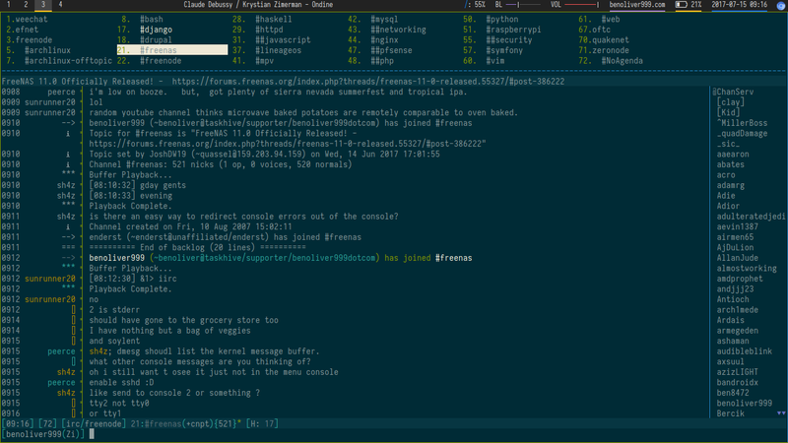
Task: Adjust the VOL volume slider
Action: tap(582, 5)
